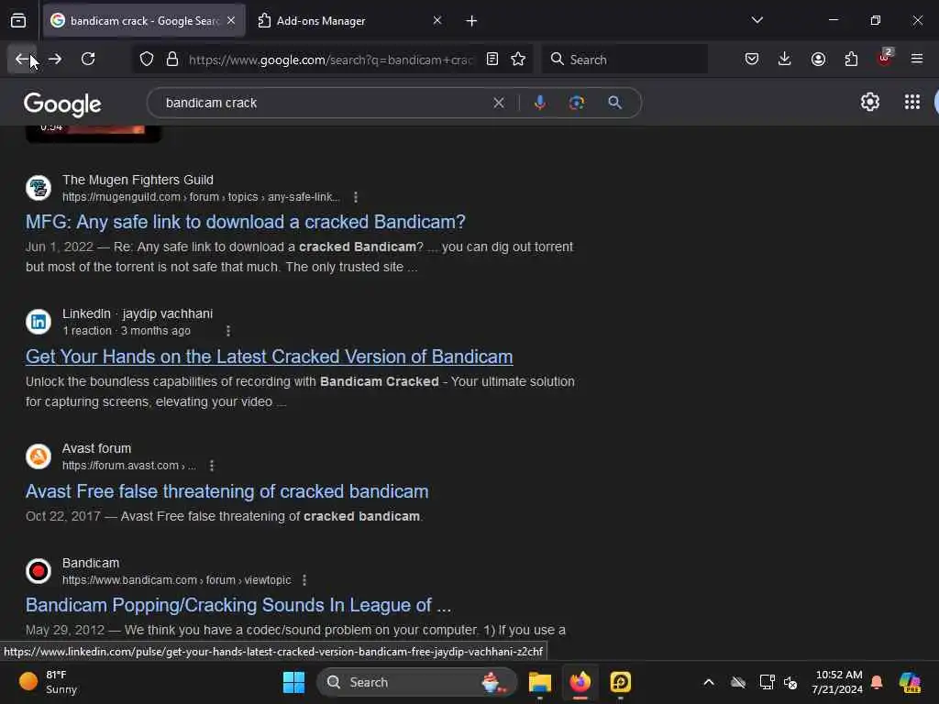Viewport: 939px width, 704px height.
Task: Open Mugen Fighters Guild result options
Action: point(356,197)
